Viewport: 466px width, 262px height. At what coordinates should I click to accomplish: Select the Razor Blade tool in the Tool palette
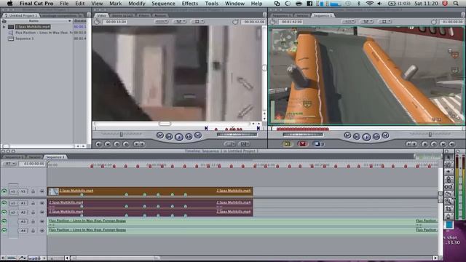point(449,194)
